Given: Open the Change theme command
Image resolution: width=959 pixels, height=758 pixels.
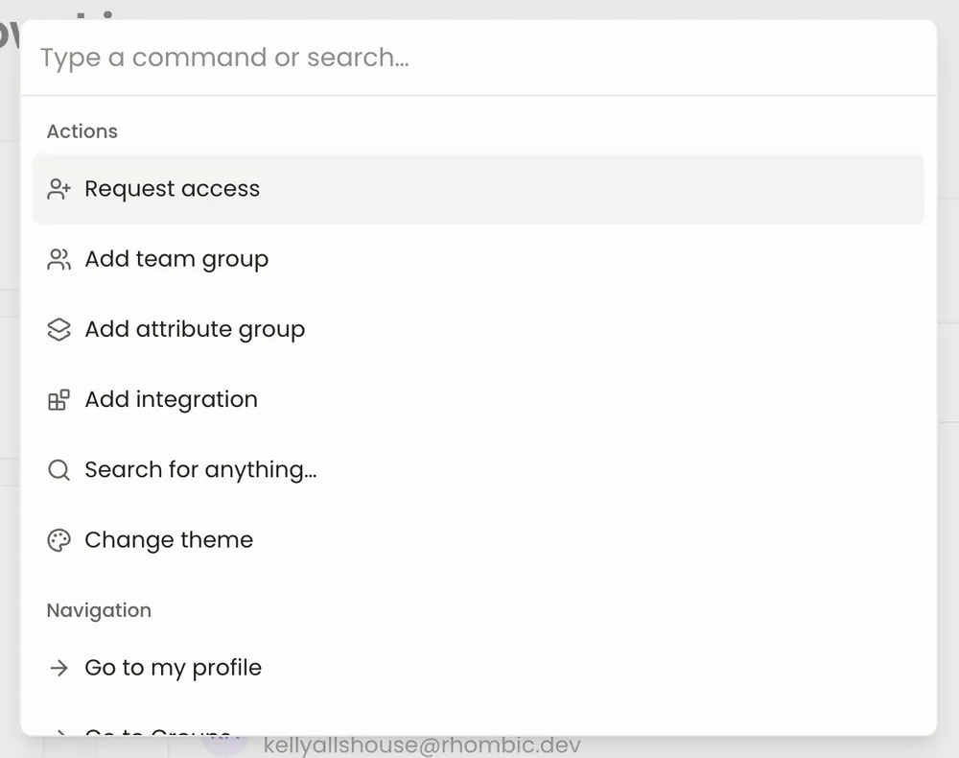Looking at the screenshot, I should (169, 540).
